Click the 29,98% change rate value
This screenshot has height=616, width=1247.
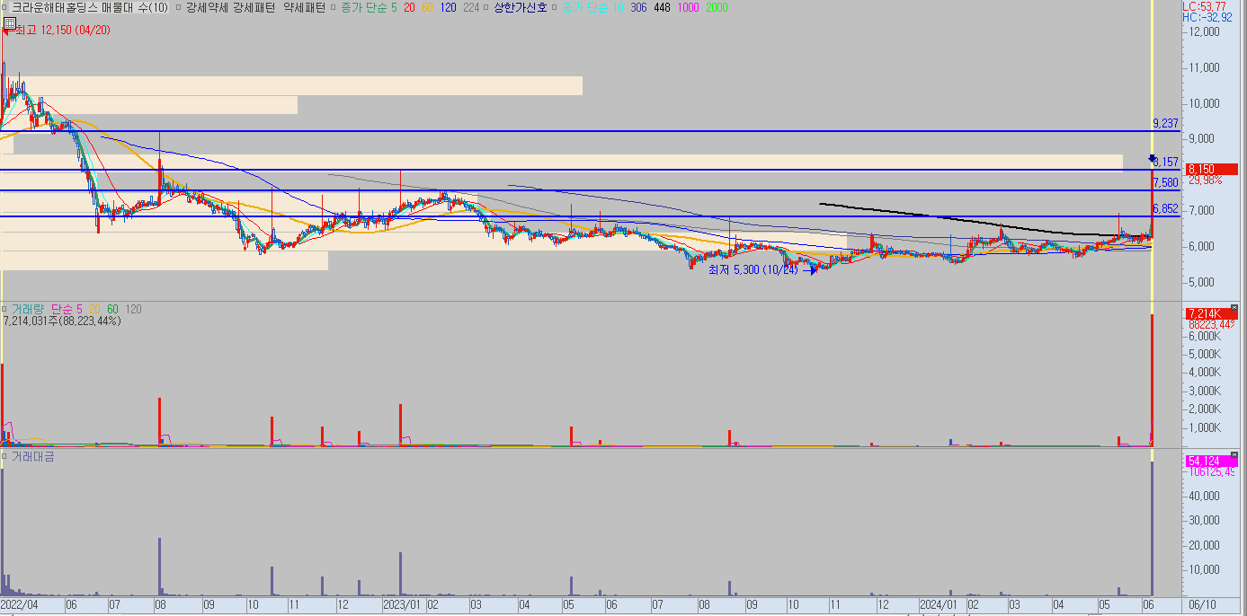tap(1206, 180)
